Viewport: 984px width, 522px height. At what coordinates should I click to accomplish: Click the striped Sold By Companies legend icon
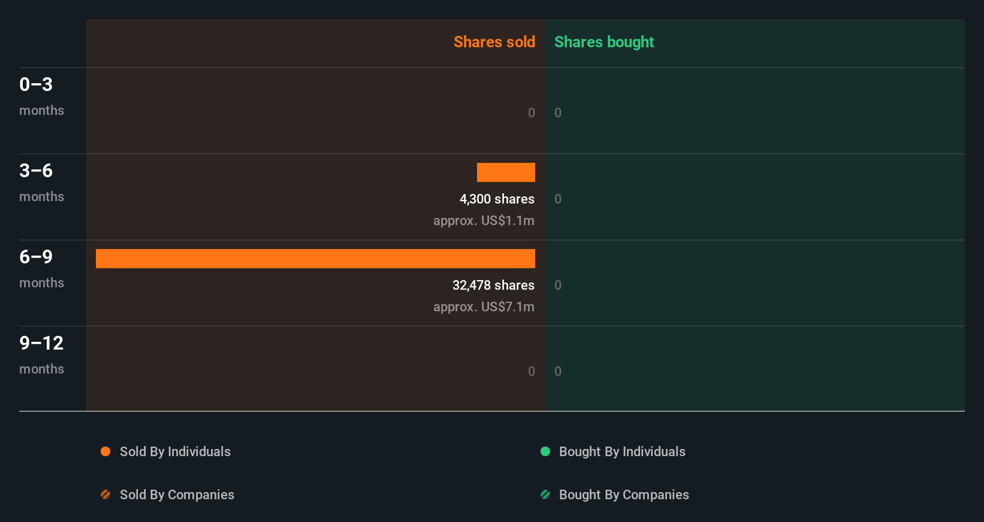click(105, 494)
